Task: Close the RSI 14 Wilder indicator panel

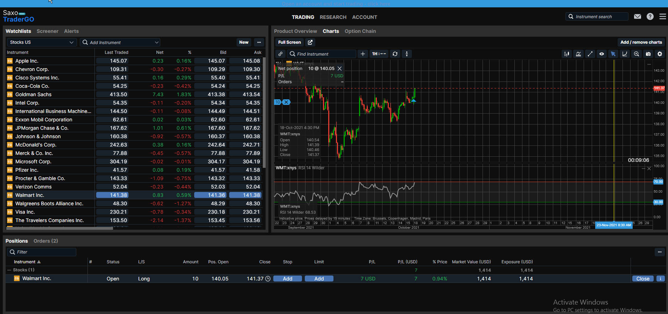Action: point(649,169)
